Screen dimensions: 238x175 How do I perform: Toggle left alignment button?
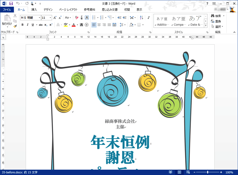point(94,25)
